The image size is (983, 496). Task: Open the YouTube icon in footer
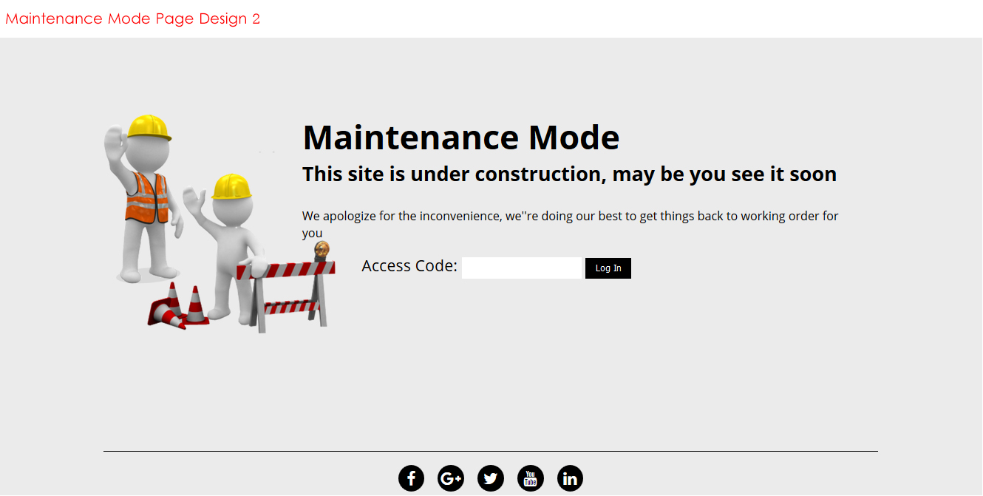531,478
